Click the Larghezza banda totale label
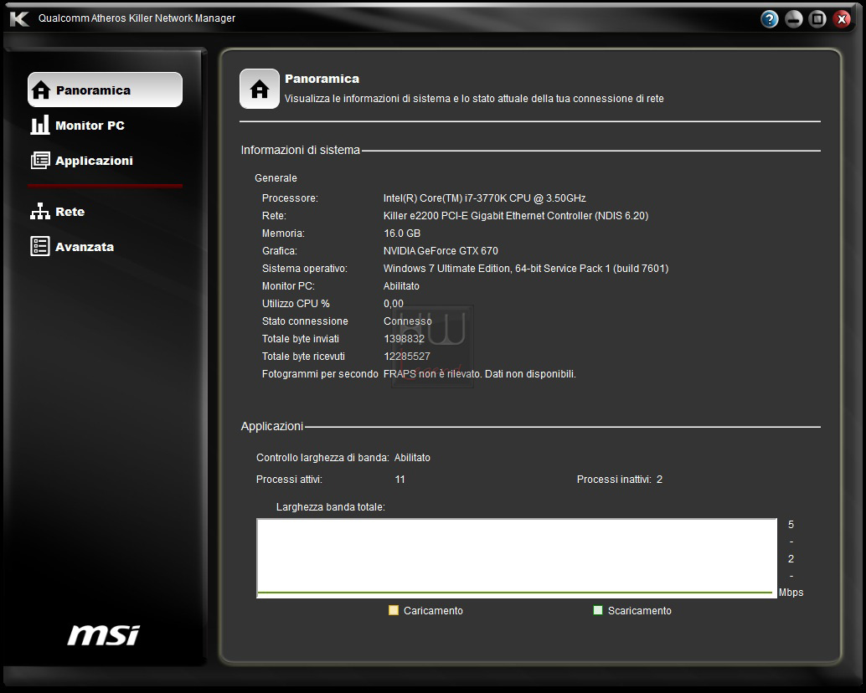This screenshot has height=693, width=866. [x=330, y=507]
